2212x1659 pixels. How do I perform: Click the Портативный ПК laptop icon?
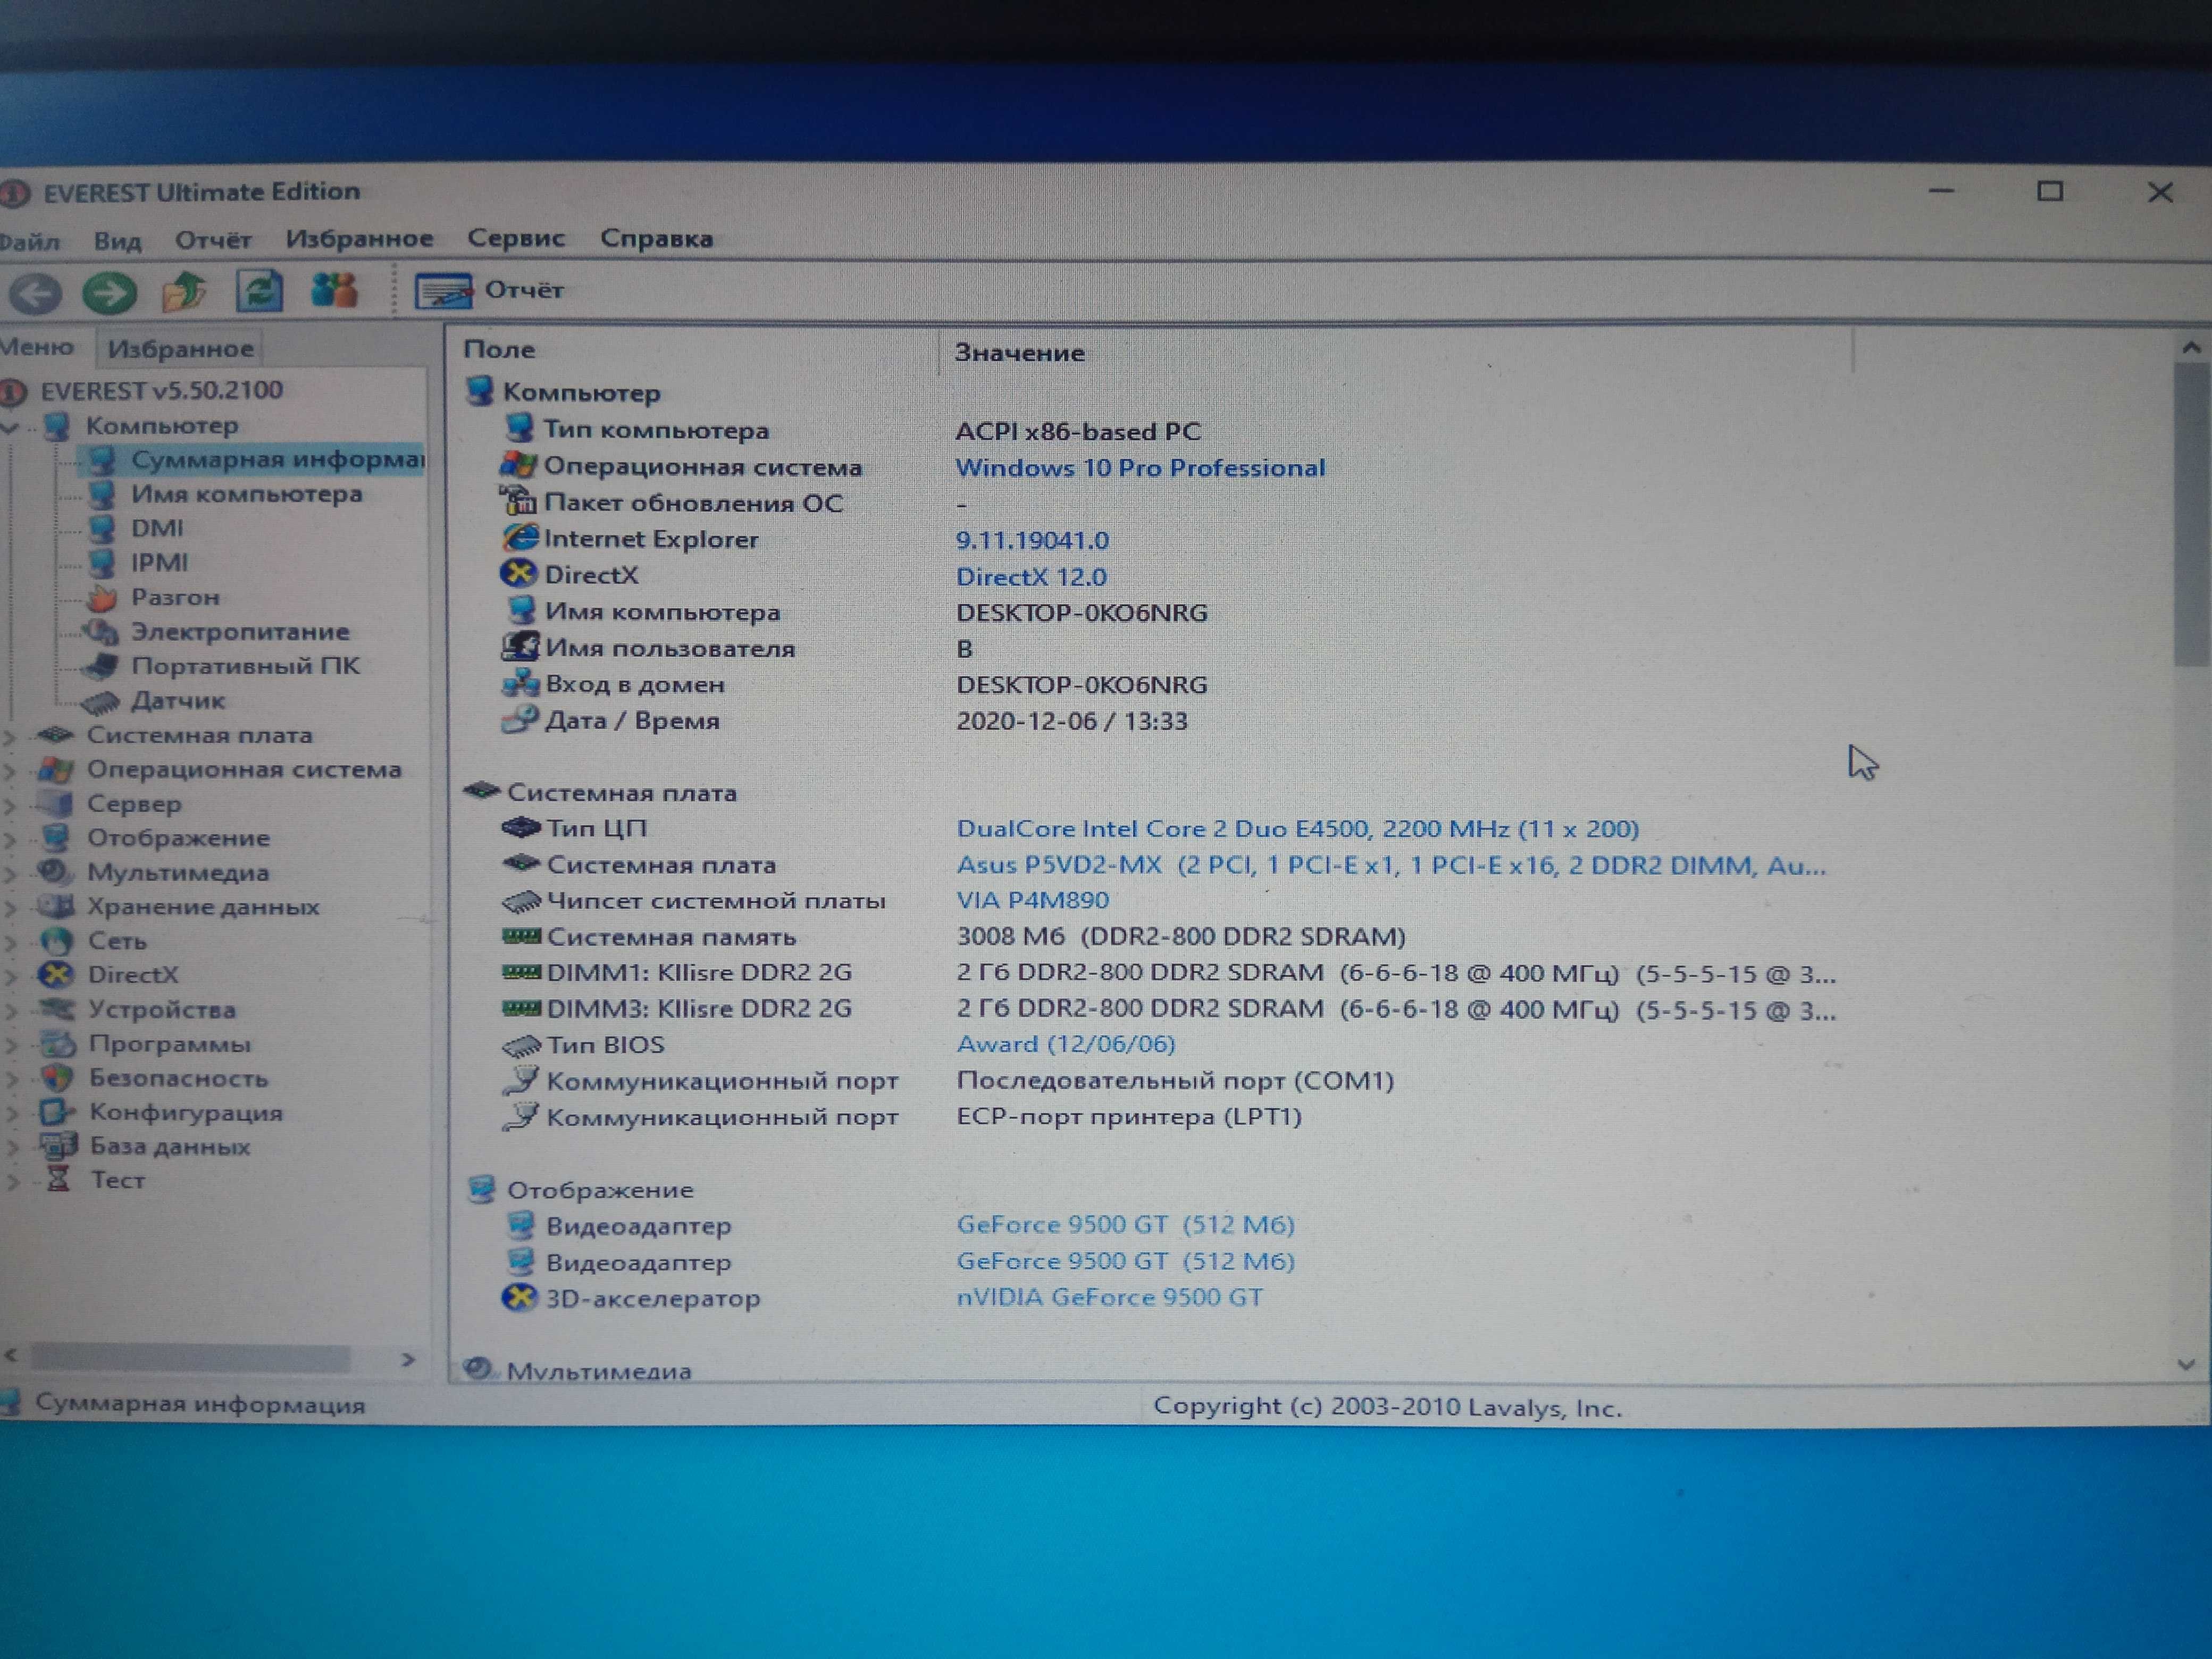click(101, 666)
